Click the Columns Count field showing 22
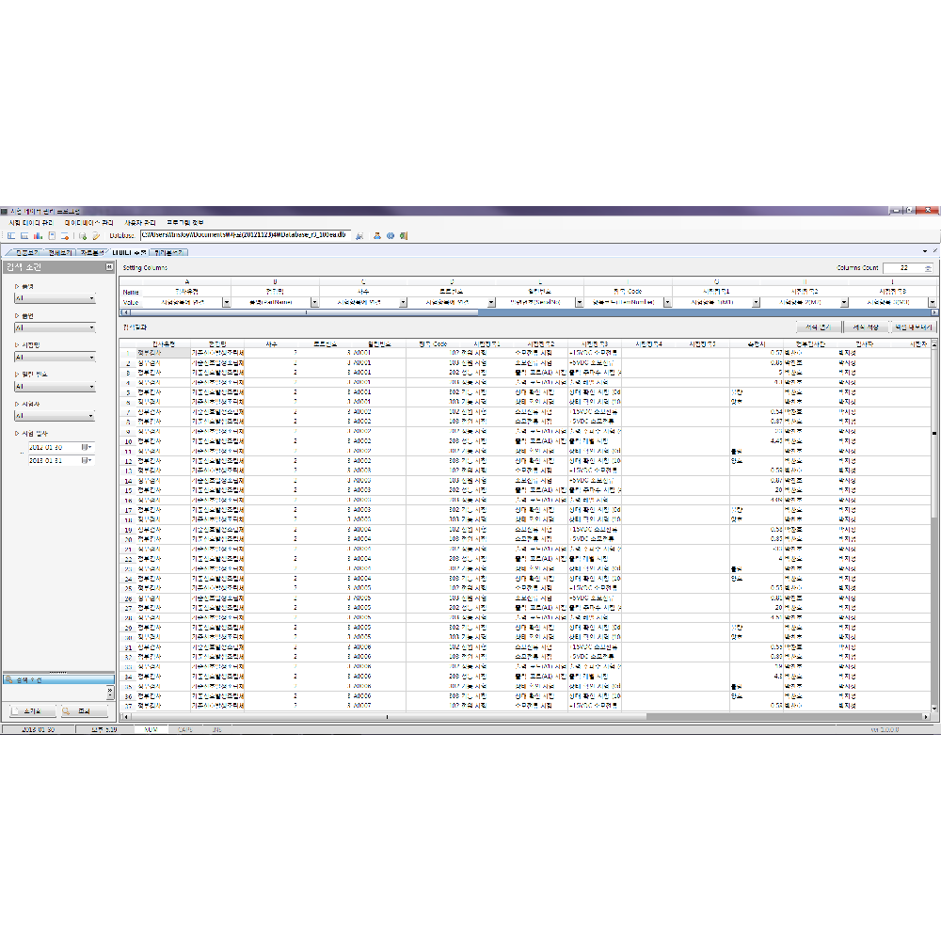This screenshot has height=941, width=941. pyautogui.click(x=903, y=267)
